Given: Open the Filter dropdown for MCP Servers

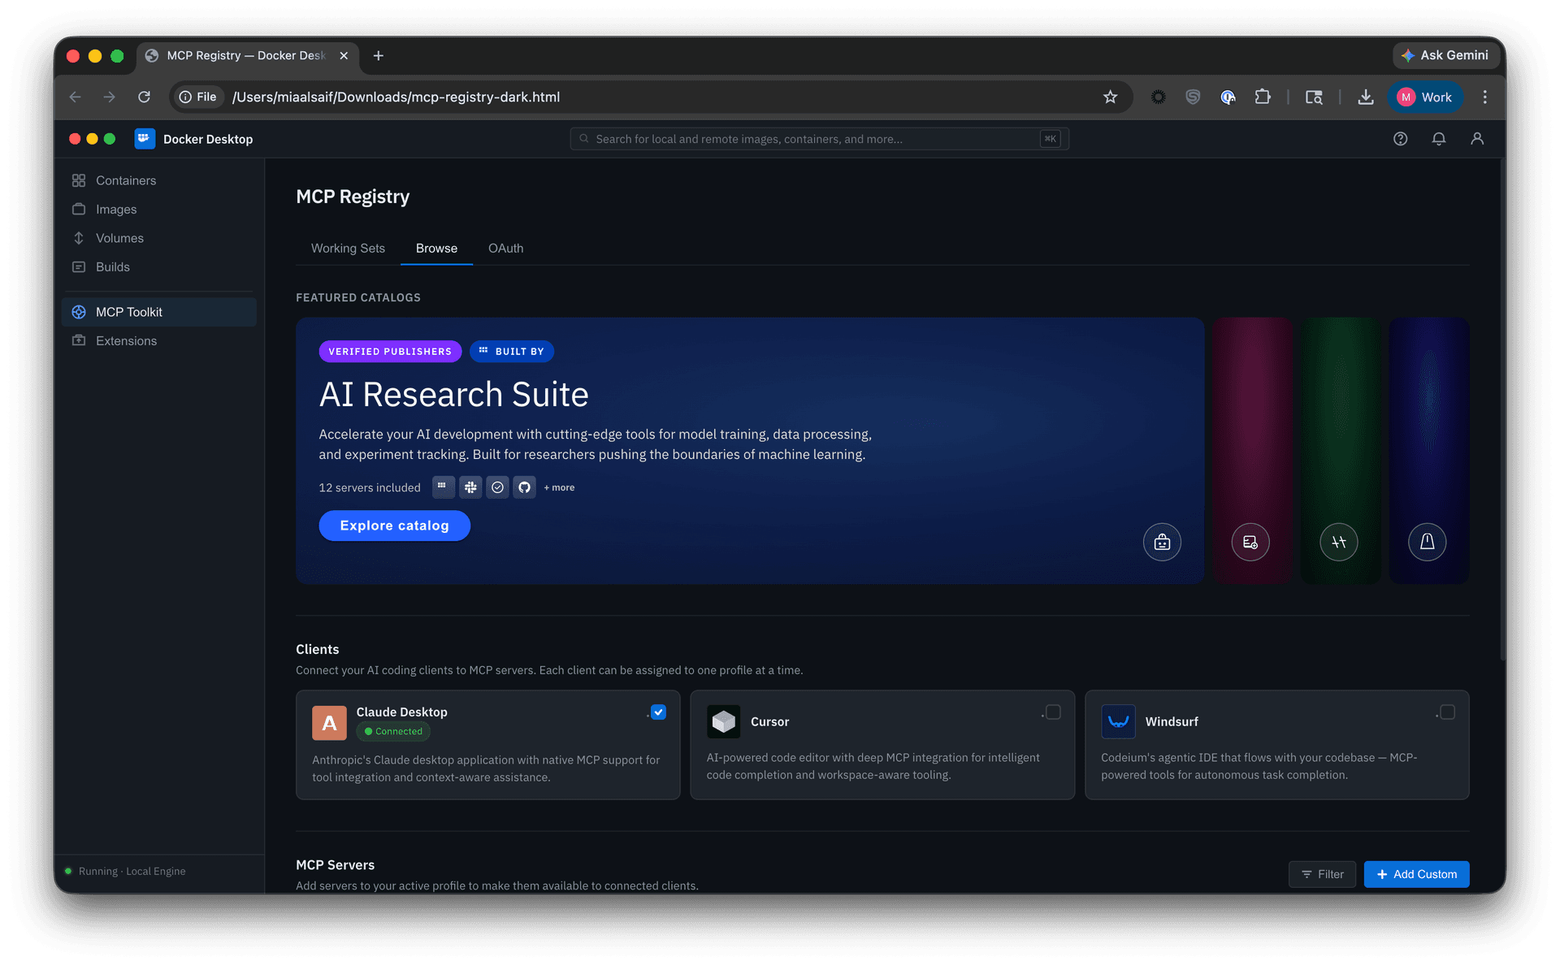Looking at the screenshot, I should tap(1322, 874).
